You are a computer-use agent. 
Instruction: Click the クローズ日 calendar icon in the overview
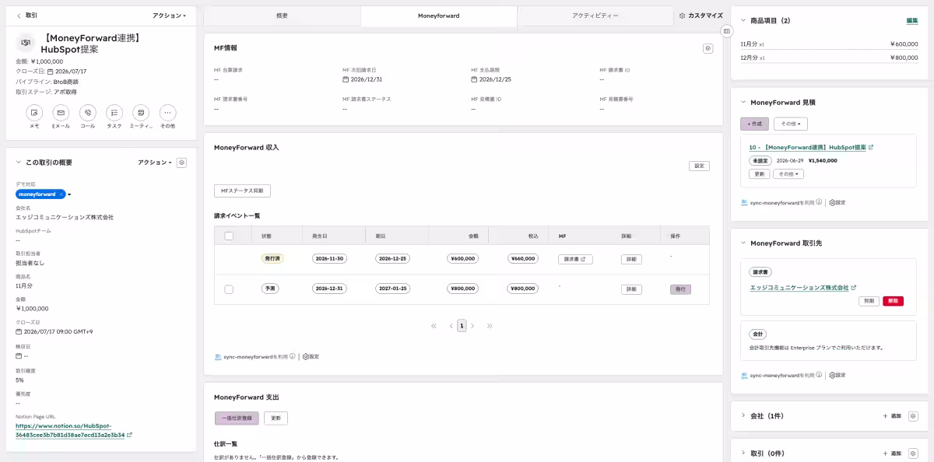click(x=19, y=331)
